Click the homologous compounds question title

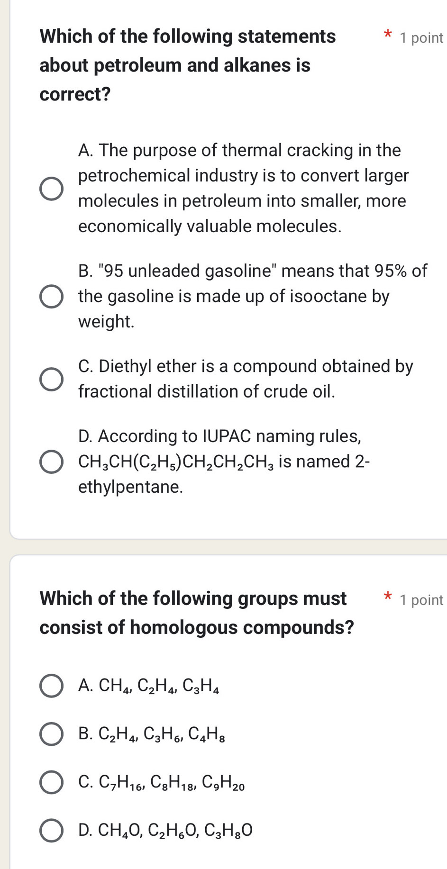pyautogui.click(x=197, y=613)
